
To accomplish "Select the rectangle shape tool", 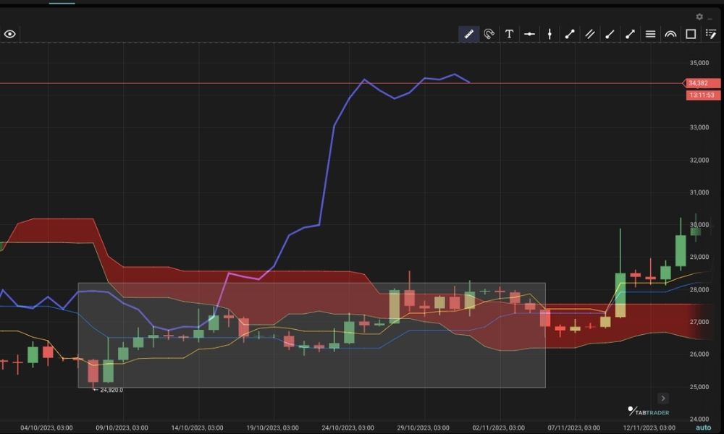I will (x=691, y=34).
